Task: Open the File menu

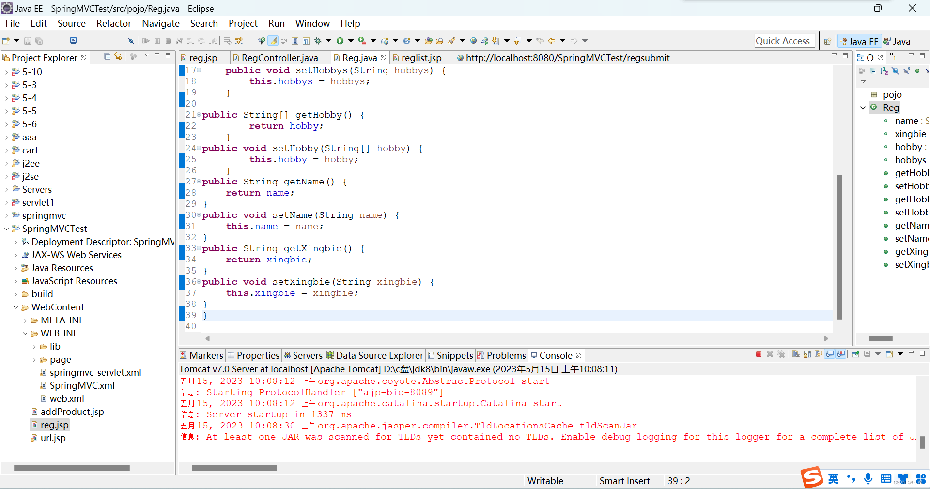Action: [13, 23]
